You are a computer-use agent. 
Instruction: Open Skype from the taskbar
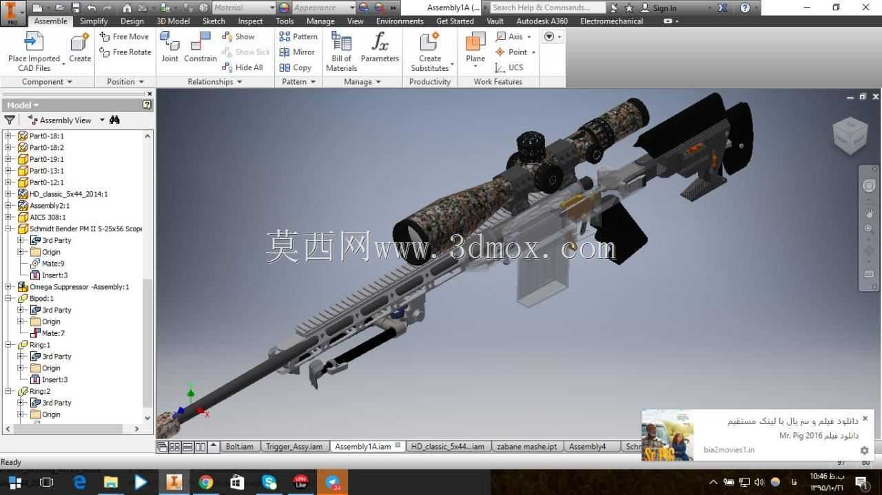[269, 482]
